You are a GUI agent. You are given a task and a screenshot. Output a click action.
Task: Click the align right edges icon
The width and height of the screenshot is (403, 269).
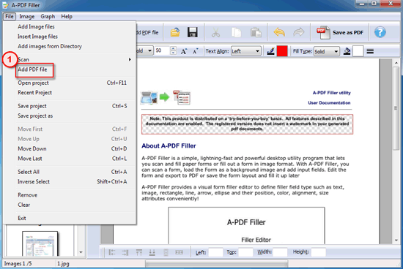pyautogui.click(x=125, y=253)
